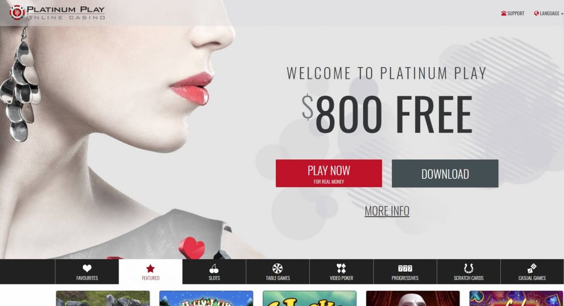Expand the Language dropdown menu
Image resolution: width=564 pixels, height=306 pixels.
coord(549,14)
